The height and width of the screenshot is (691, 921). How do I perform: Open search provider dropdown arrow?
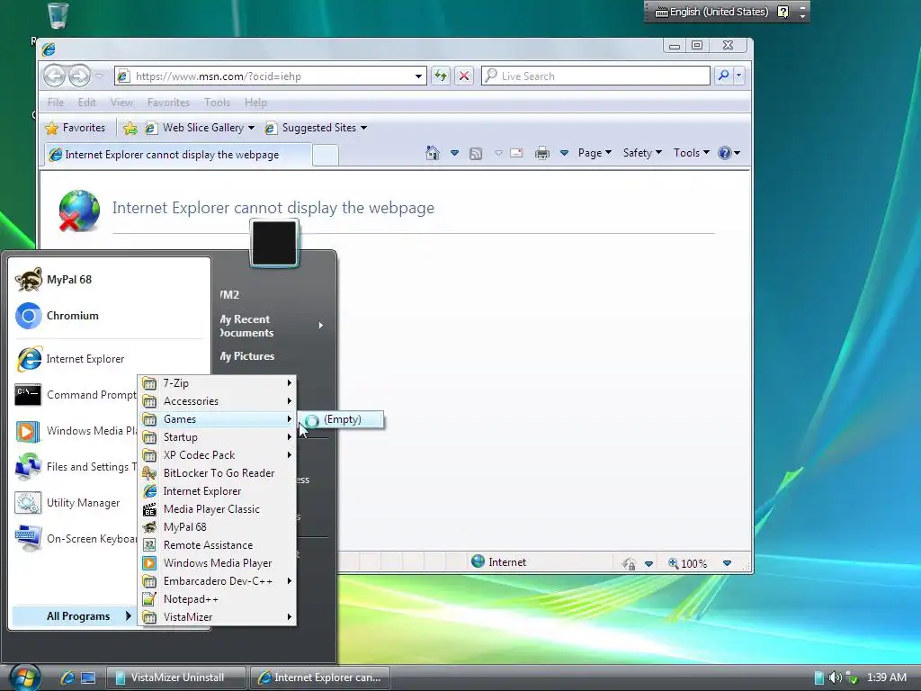[x=739, y=76]
